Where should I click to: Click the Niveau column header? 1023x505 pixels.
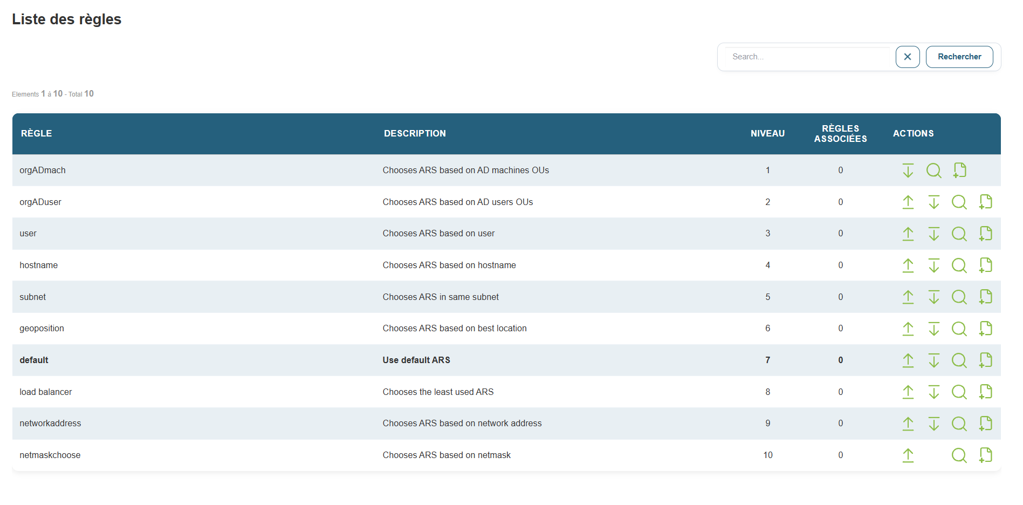tap(767, 133)
